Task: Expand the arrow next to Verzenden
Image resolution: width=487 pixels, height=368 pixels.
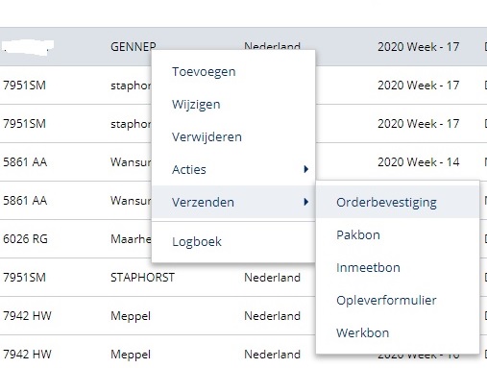Action: coord(306,202)
